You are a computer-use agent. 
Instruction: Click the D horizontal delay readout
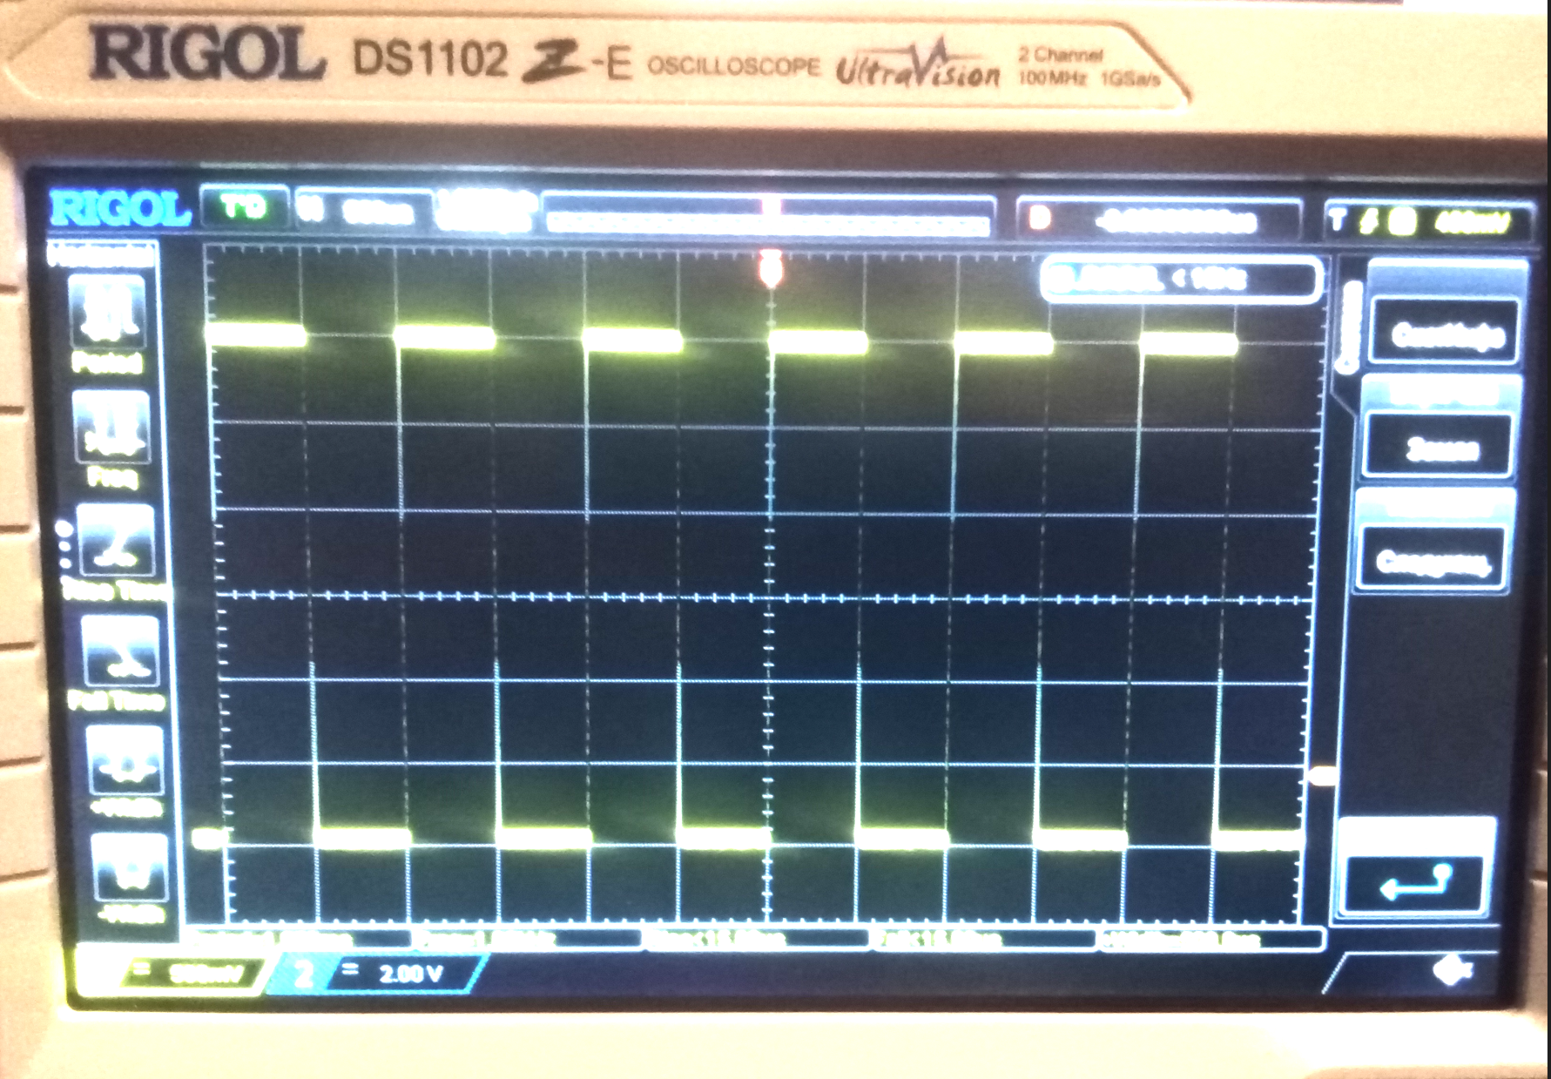pyautogui.click(x=1158, y=219)
